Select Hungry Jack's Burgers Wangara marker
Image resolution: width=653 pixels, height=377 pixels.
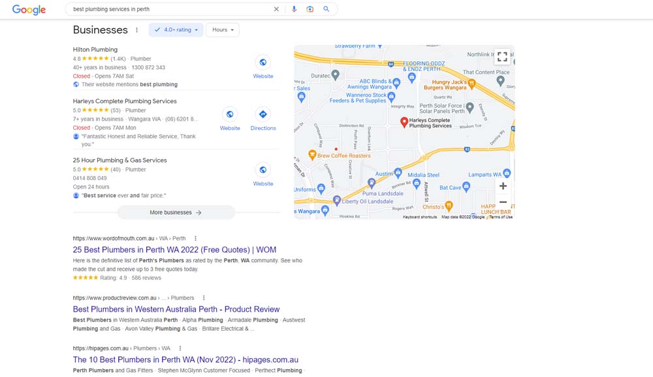pos(471,83)
